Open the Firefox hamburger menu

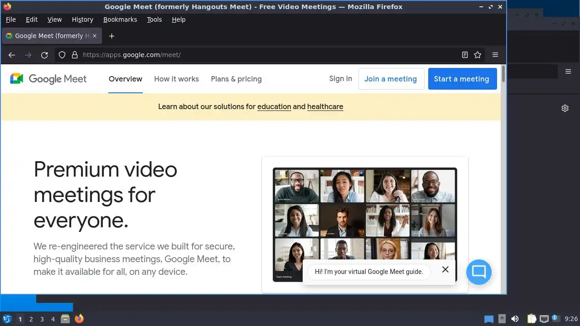495,55
